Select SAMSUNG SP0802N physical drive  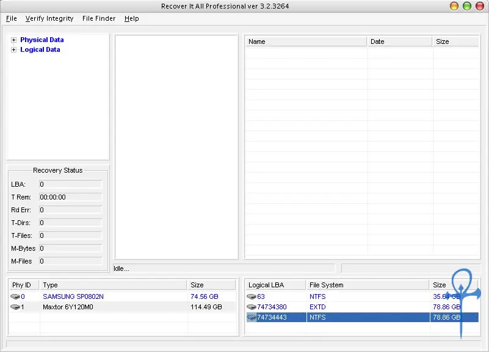coord(73,296)
